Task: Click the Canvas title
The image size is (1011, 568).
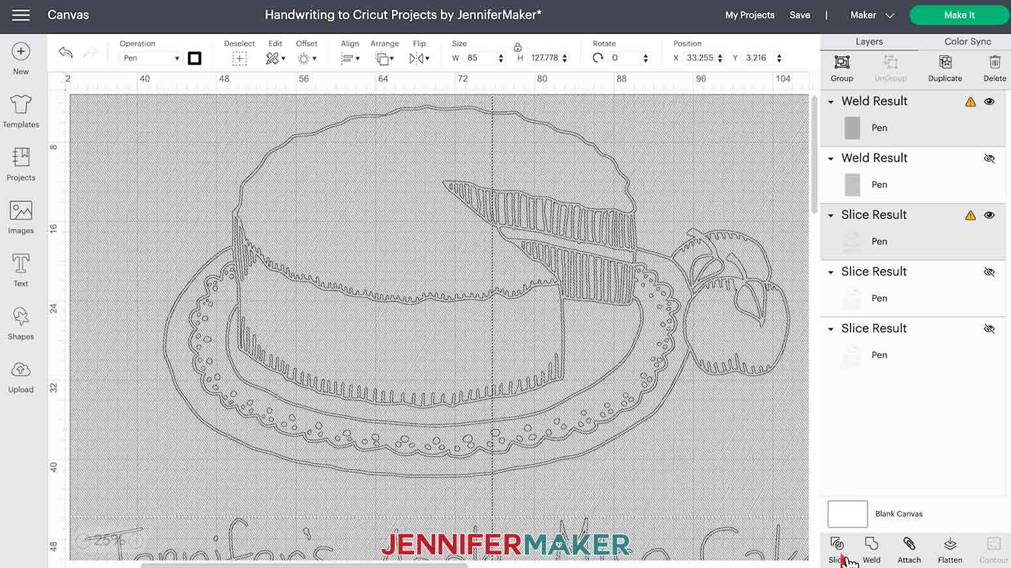Action: click(68, 14)
